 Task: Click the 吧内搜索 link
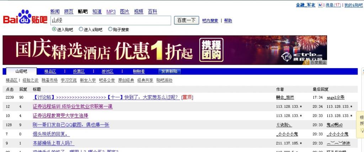pos(210,21)
